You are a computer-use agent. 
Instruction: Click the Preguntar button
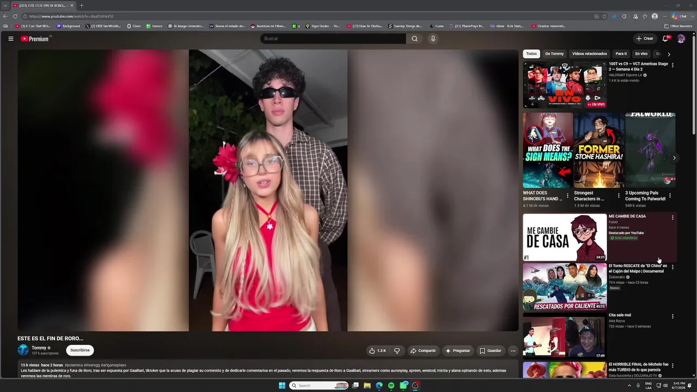458,351
